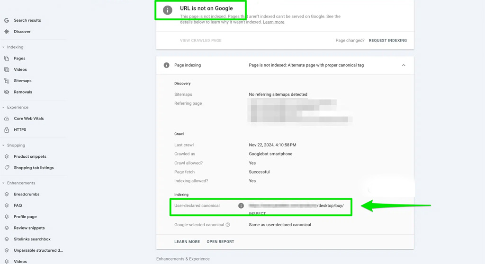Click the Profile page layers icon
This screenshot has width=485, height=264.
coord(7,217)
